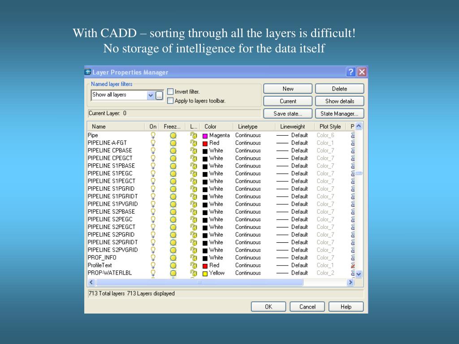The height and width of the screenshot is (344, 459).
Task: Open Magenta color swatch for Pipe layer
Action: tap(205, 136)
